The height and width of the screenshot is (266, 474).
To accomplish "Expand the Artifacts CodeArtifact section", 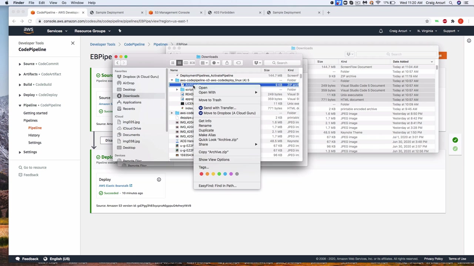I will (x=20, y=74).
